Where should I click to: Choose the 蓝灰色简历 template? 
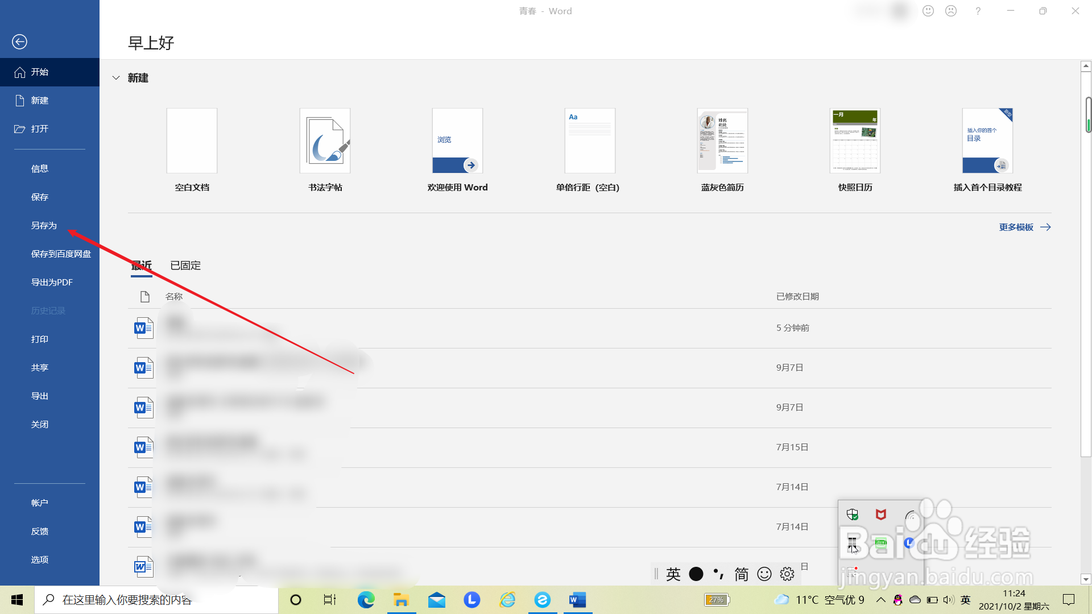(722, 140)
